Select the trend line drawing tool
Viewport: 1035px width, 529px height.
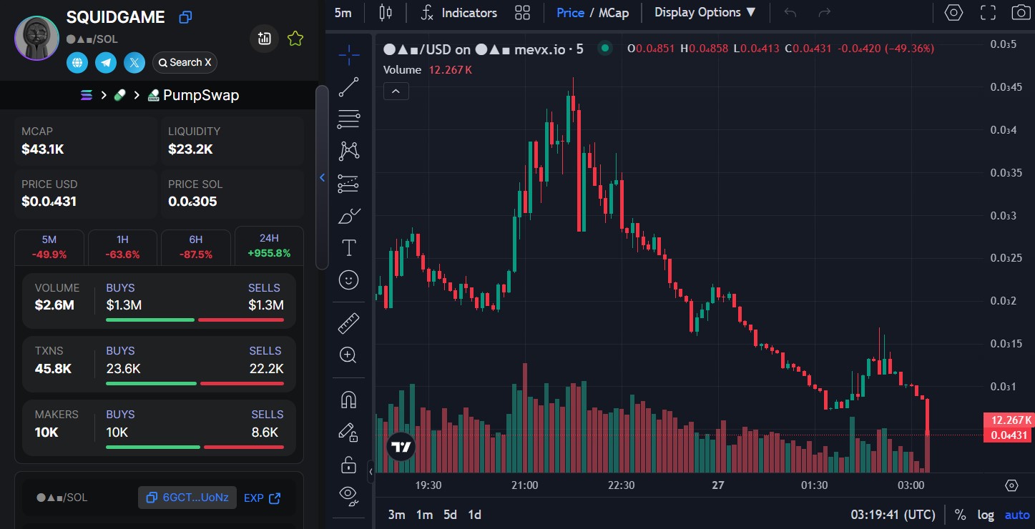[348, 87]
